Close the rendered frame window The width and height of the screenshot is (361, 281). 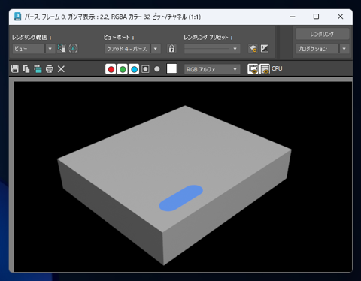pos(340,17)
